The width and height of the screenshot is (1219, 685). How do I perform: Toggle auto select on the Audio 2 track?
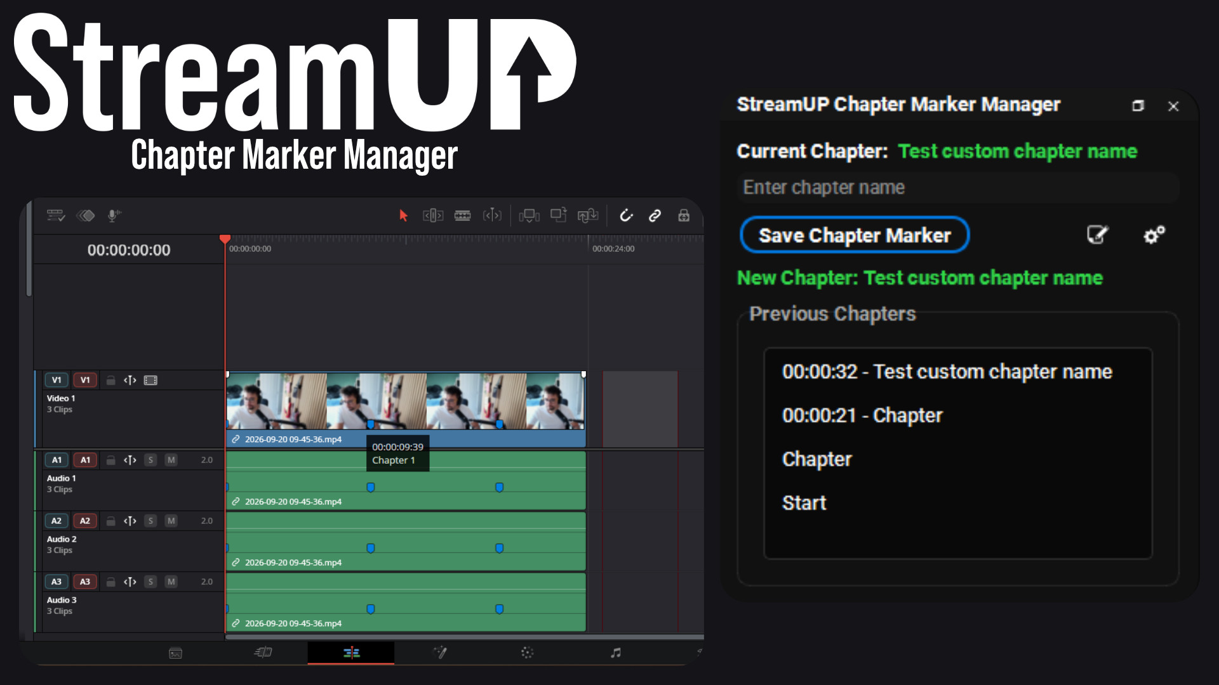point(130,521)
